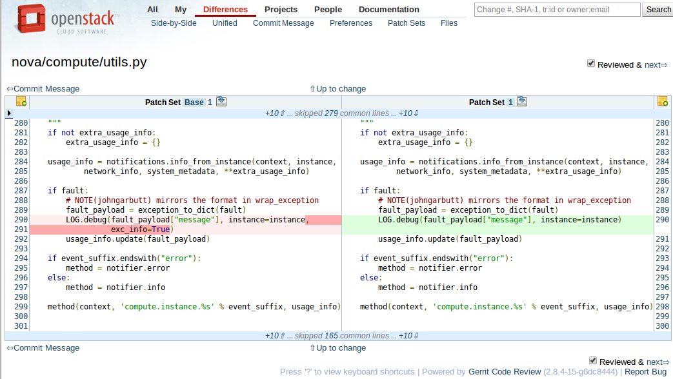
Task: Click the change search input field
Action: pos(557,10)
